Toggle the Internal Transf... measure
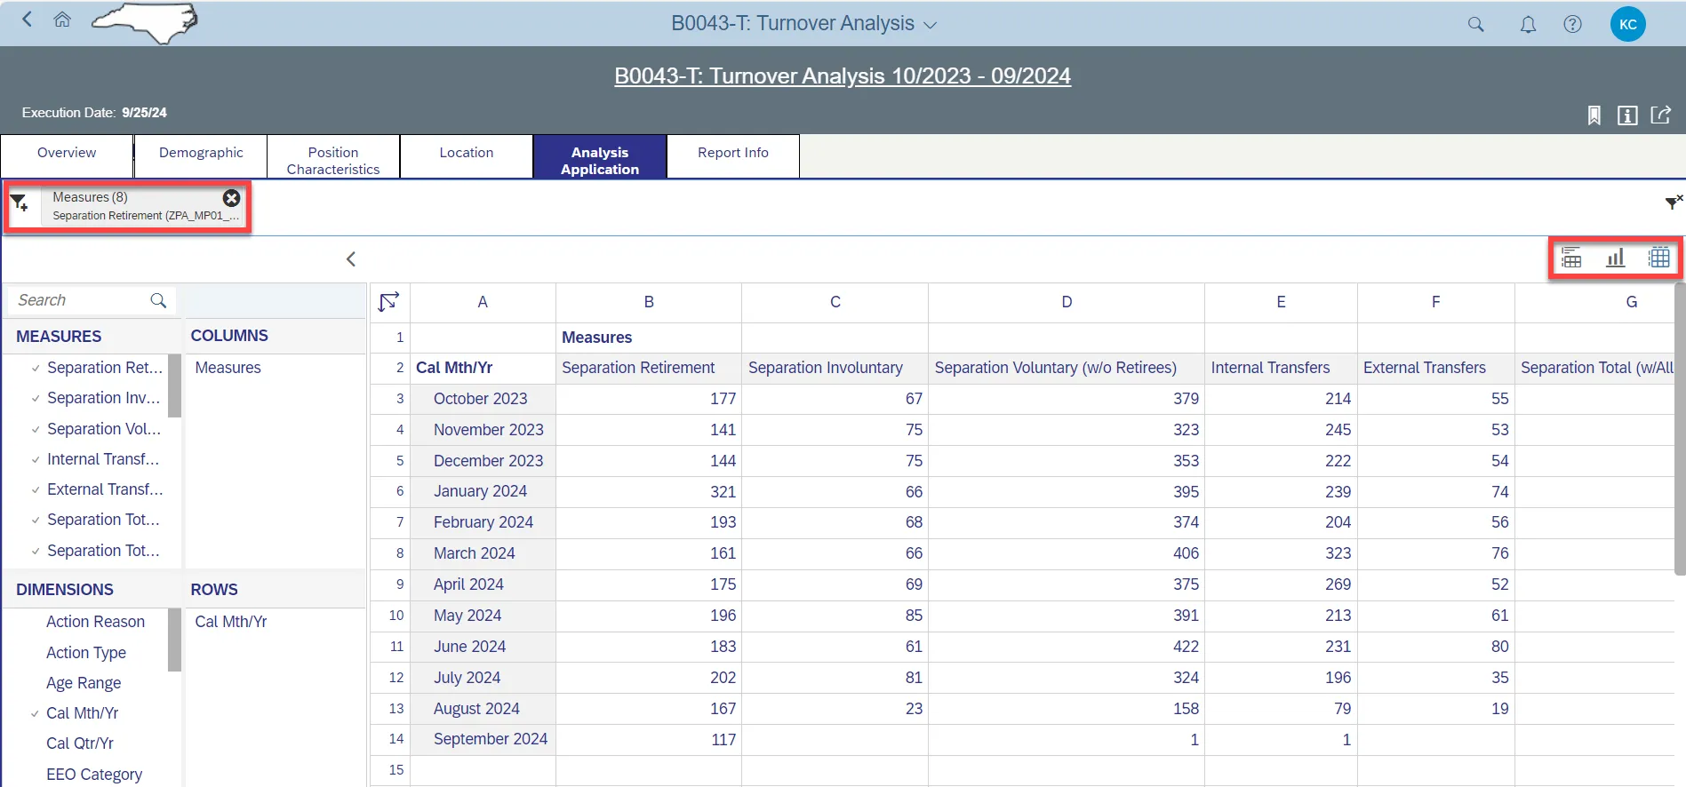The height and width of the screenshot is (787, 1686). click(102, 459)
